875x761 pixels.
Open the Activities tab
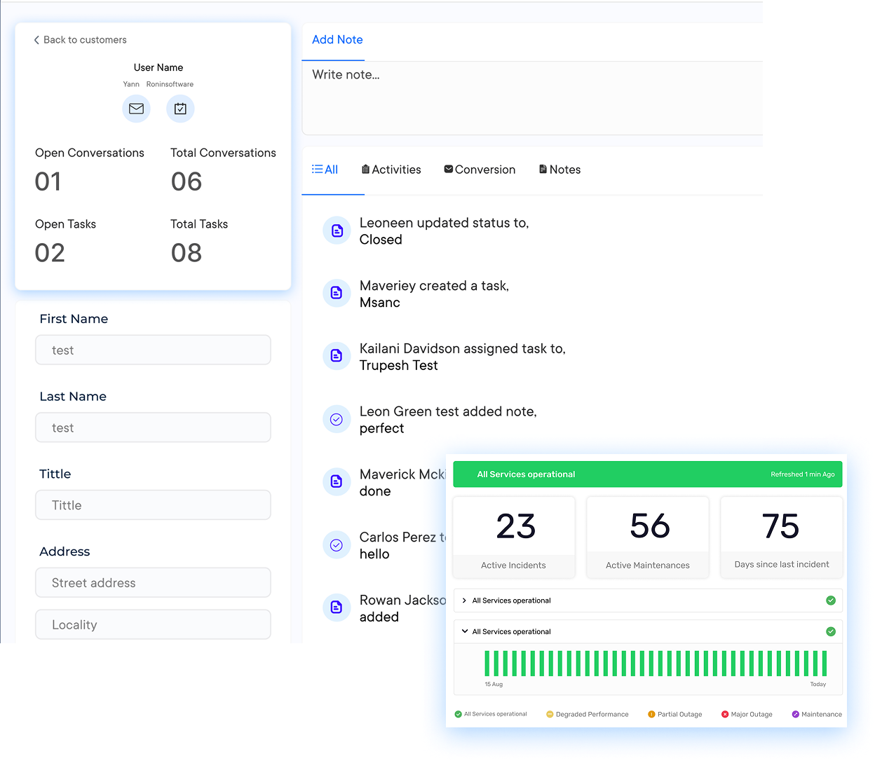coord(391,170)
